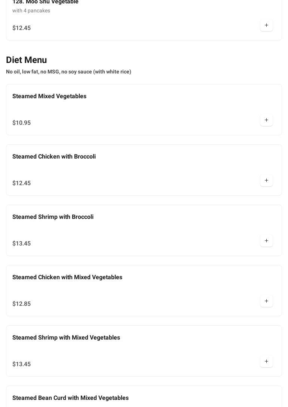Click the $12.85 price label
288x407 pixels.
[21, 304]
